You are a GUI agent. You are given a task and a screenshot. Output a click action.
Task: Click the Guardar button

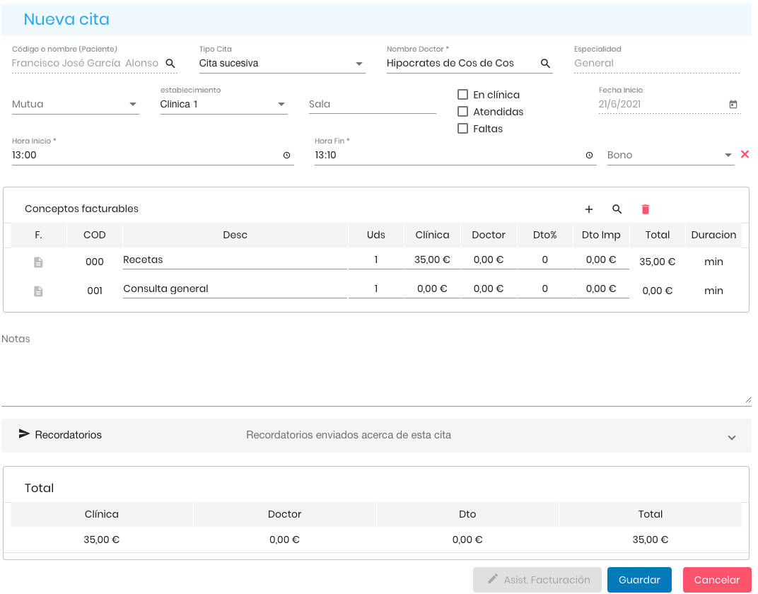pos(639,580)
